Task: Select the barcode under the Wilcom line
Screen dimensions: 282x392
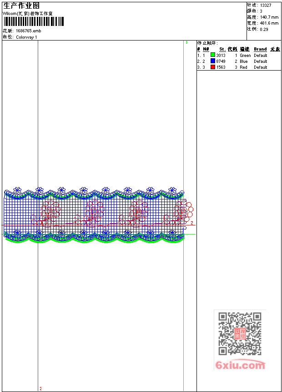Action: click(34, 21)
